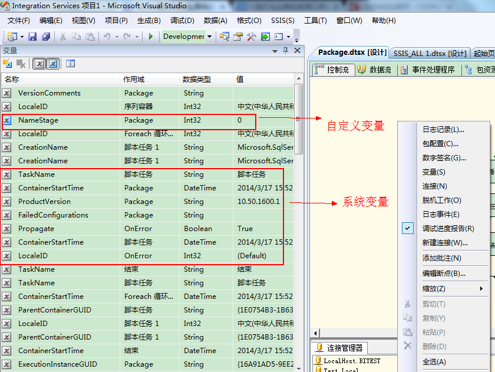Click the variable icon of the NameStage row
Image resolution: width=495 pixels, height=372 pixels.
point(7,120)
